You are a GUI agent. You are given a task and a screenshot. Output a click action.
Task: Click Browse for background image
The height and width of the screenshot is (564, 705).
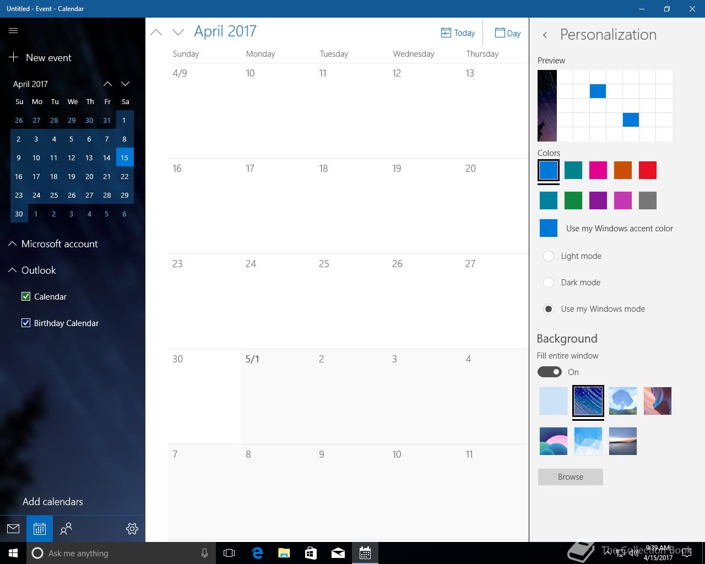571,477
